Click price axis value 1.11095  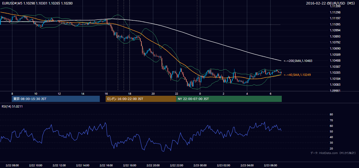click(x=335, y=24)
